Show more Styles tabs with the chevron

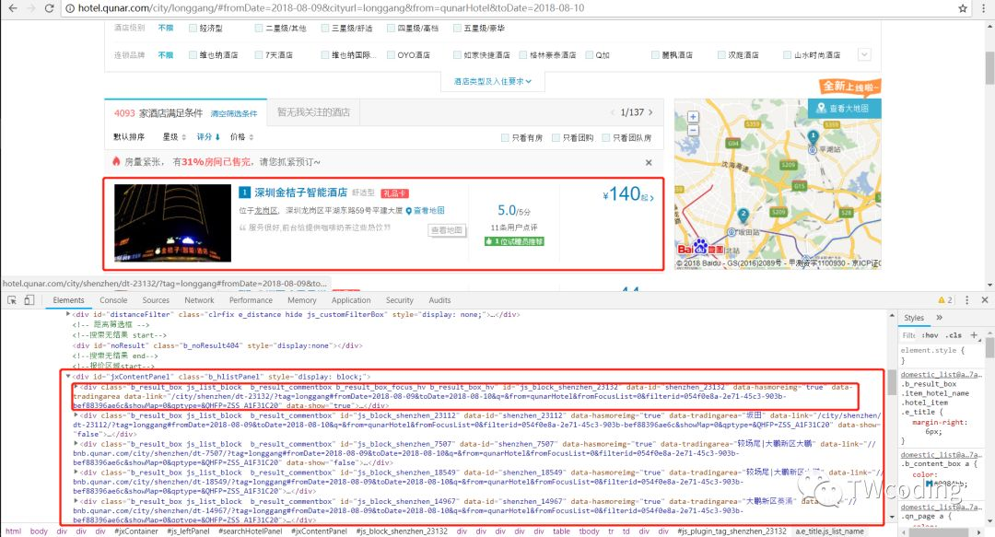pos(939,318)
